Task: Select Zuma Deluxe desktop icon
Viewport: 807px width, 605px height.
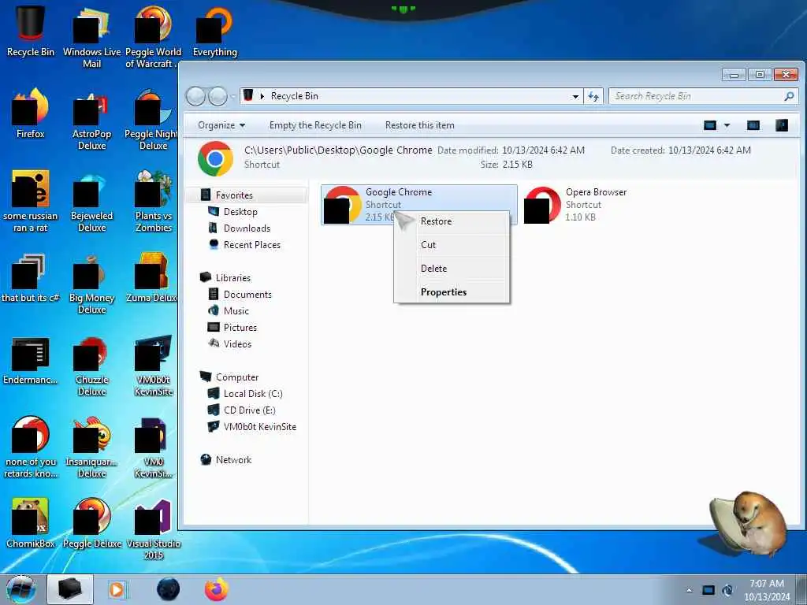Action: (x=152, y=278)
